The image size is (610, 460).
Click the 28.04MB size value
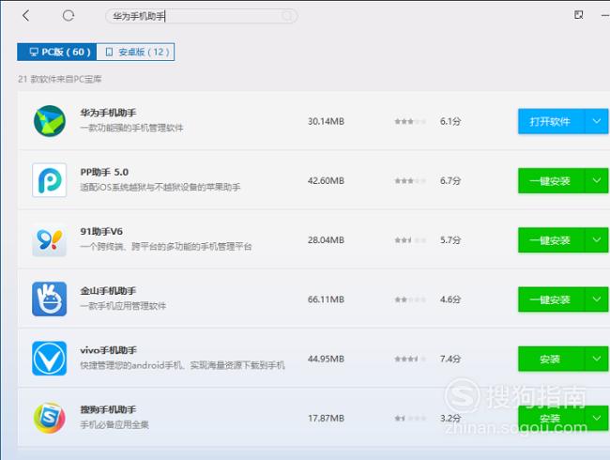[326, 240]
